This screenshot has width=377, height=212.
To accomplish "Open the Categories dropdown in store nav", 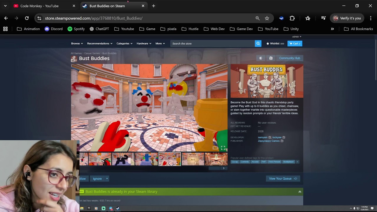I will [124, 44].
